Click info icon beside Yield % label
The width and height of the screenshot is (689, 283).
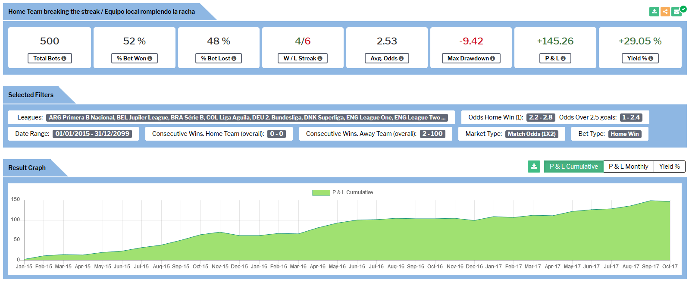[x=651, y=59]
